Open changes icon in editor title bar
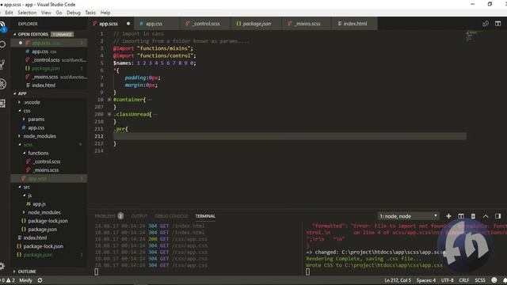The width and height of the screenshot is (507, 285). [486, 24]
